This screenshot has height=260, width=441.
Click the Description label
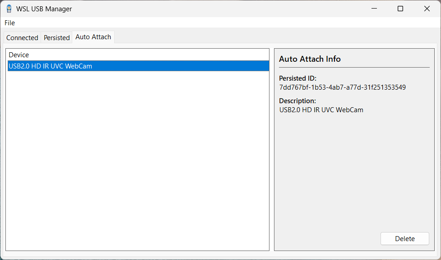tap(297, 101)
